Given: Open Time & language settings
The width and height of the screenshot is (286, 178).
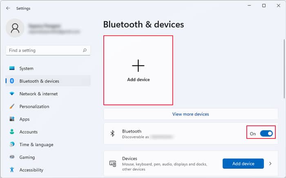Looking at the screenshot, I should [x=48, y=145].
